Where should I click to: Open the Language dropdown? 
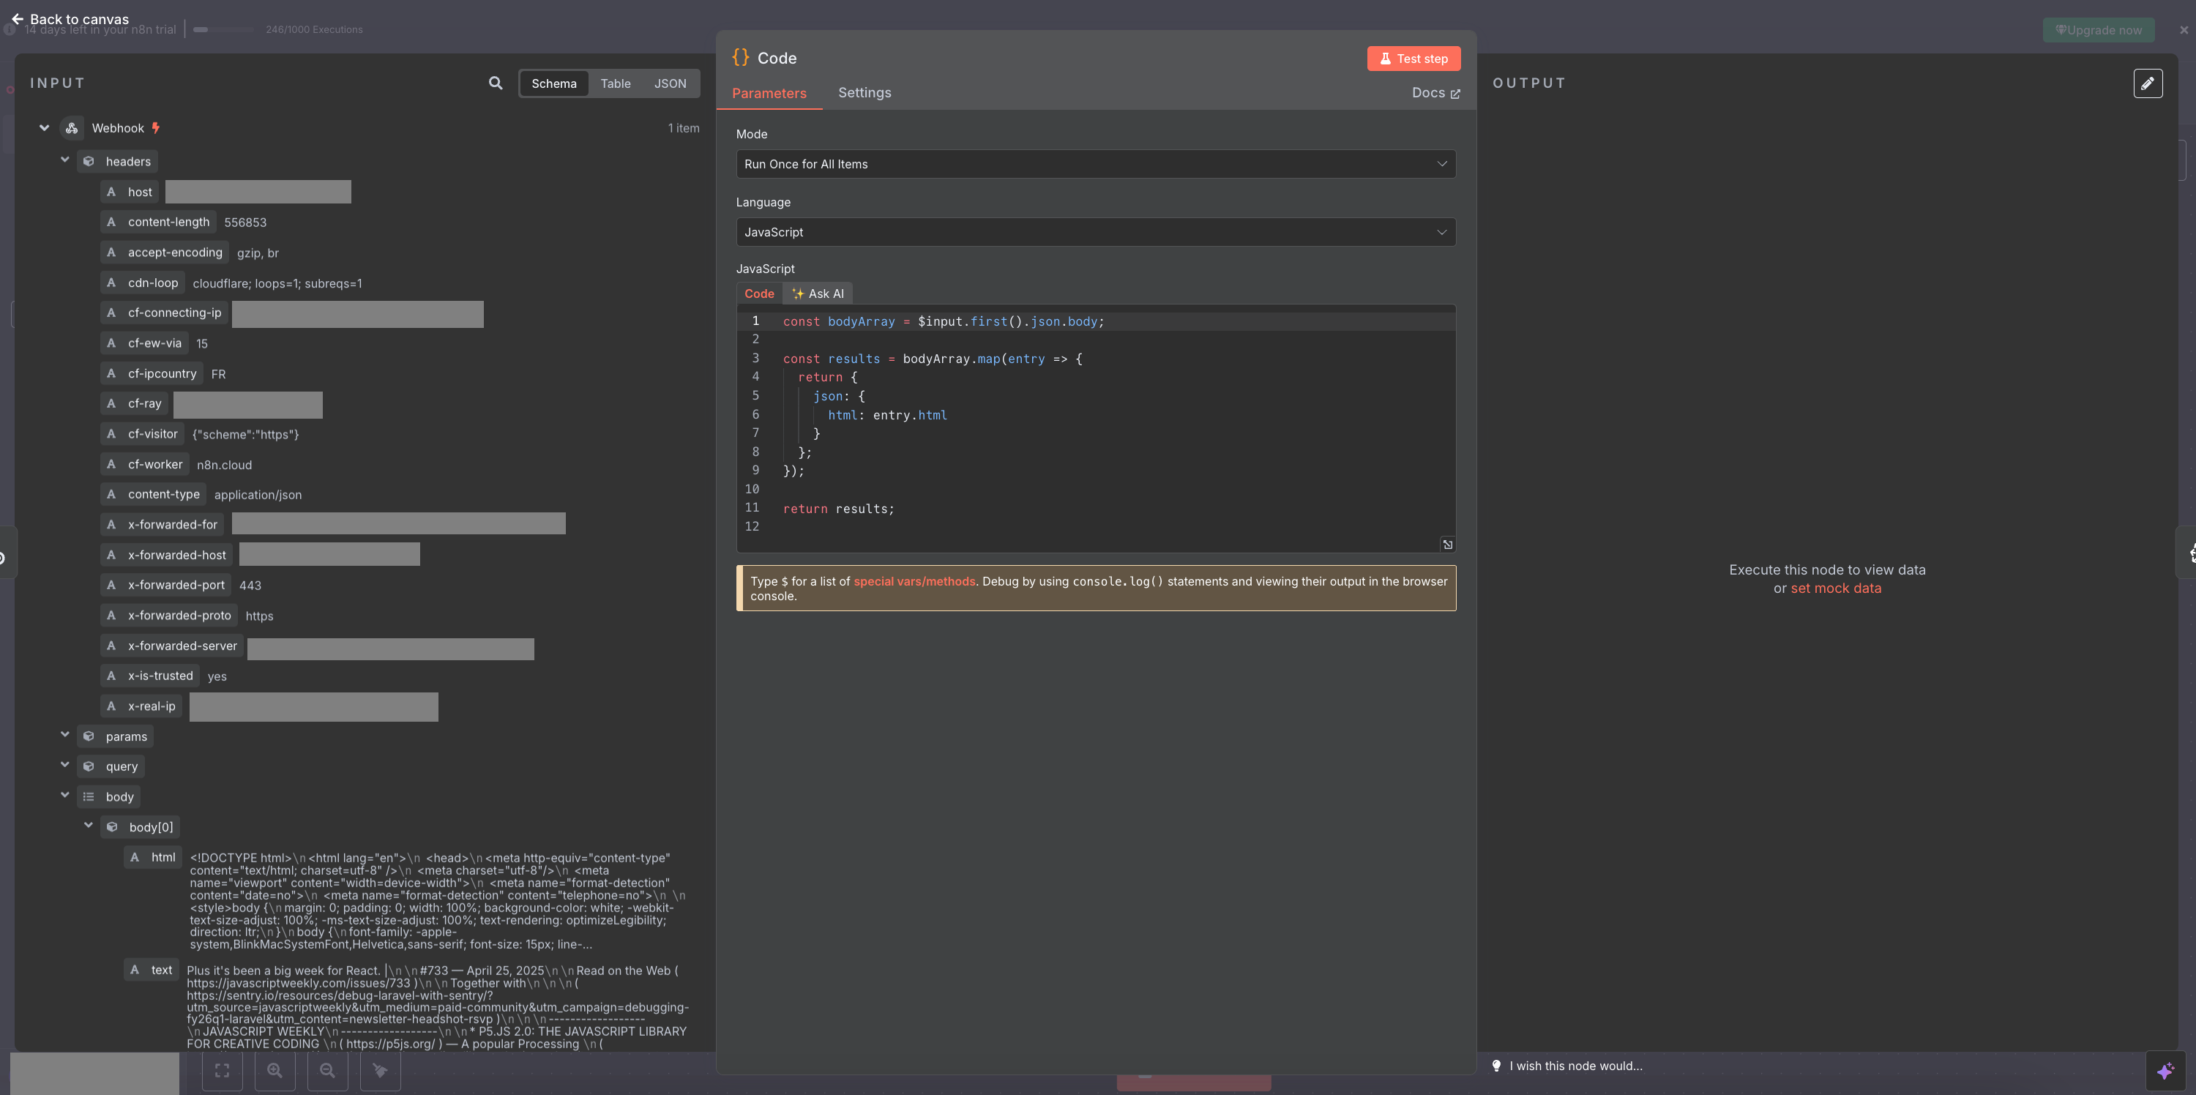1096,232
